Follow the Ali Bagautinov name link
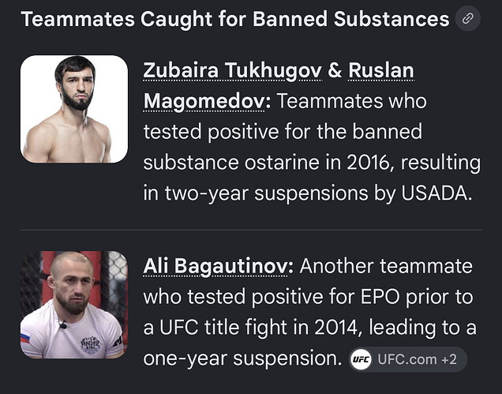 215,267
